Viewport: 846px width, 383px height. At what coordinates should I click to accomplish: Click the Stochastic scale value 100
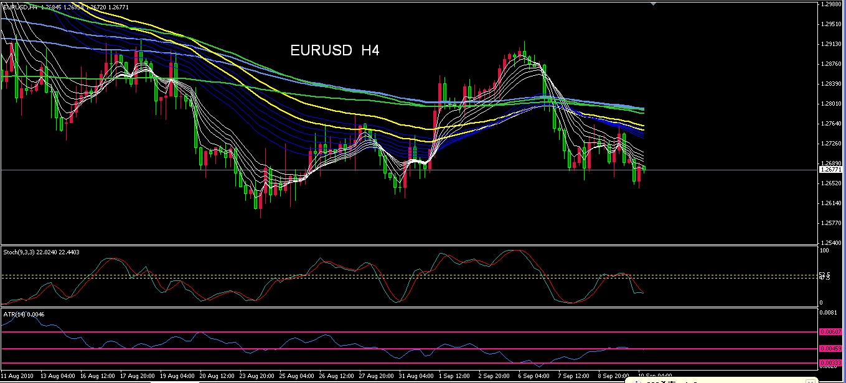pyautogui.click(x=825, y=251)
